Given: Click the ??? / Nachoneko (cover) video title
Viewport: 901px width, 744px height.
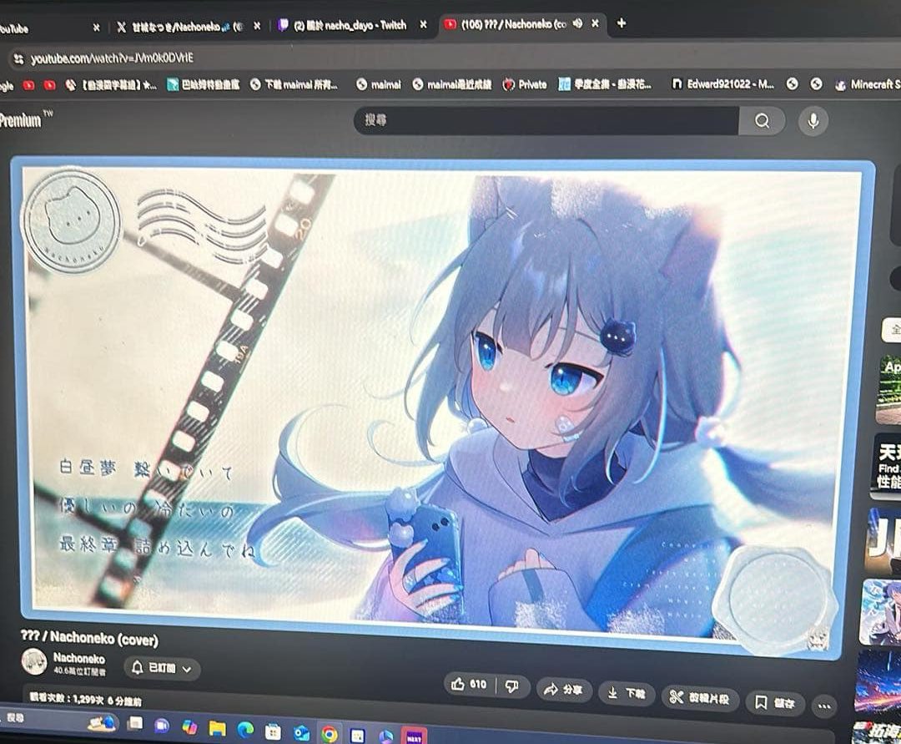Looking at the screenshot, I should point(89,638).
